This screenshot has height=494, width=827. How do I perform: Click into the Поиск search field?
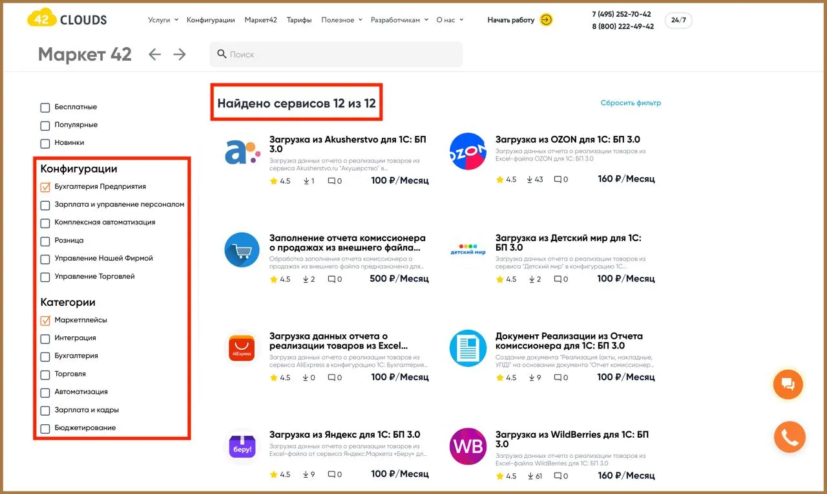point(336,54)
